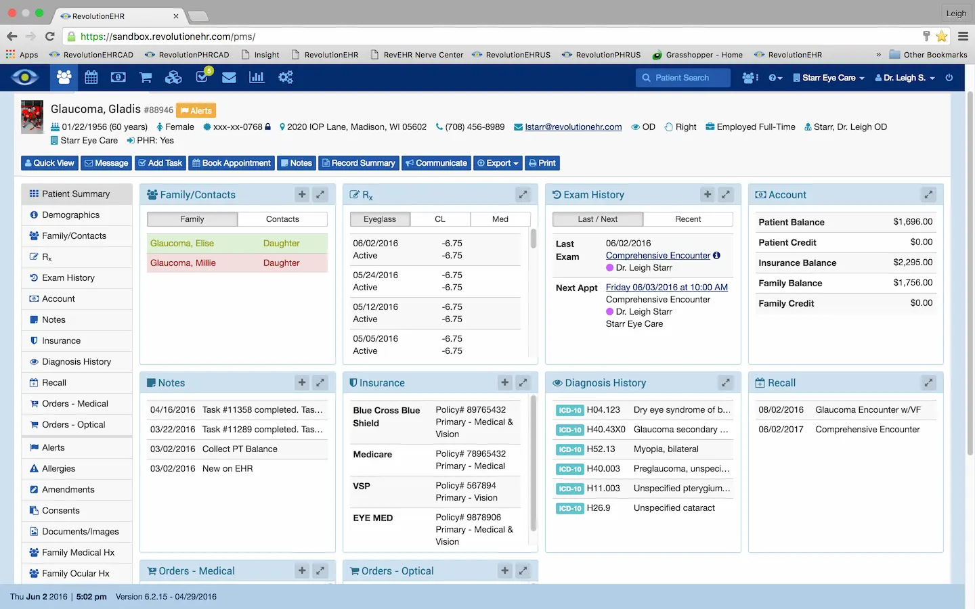Switch Family/Contacts panel to Contacts view
This screenshot has height=609, width=975.
click(x=282, y=219)
